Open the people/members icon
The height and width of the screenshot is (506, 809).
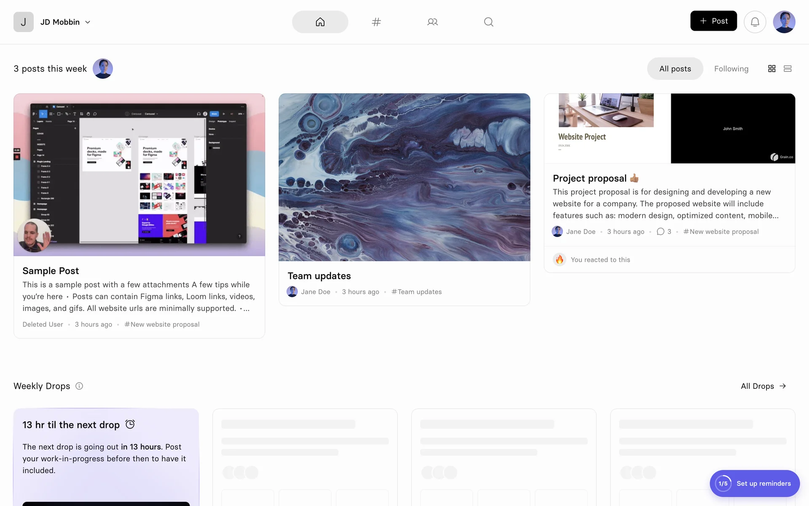click(x=432, y=22)
